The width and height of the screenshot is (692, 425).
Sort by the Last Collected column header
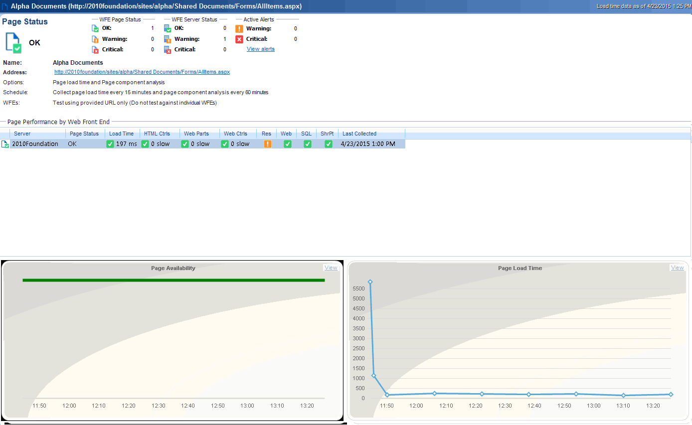click(359, 134)
